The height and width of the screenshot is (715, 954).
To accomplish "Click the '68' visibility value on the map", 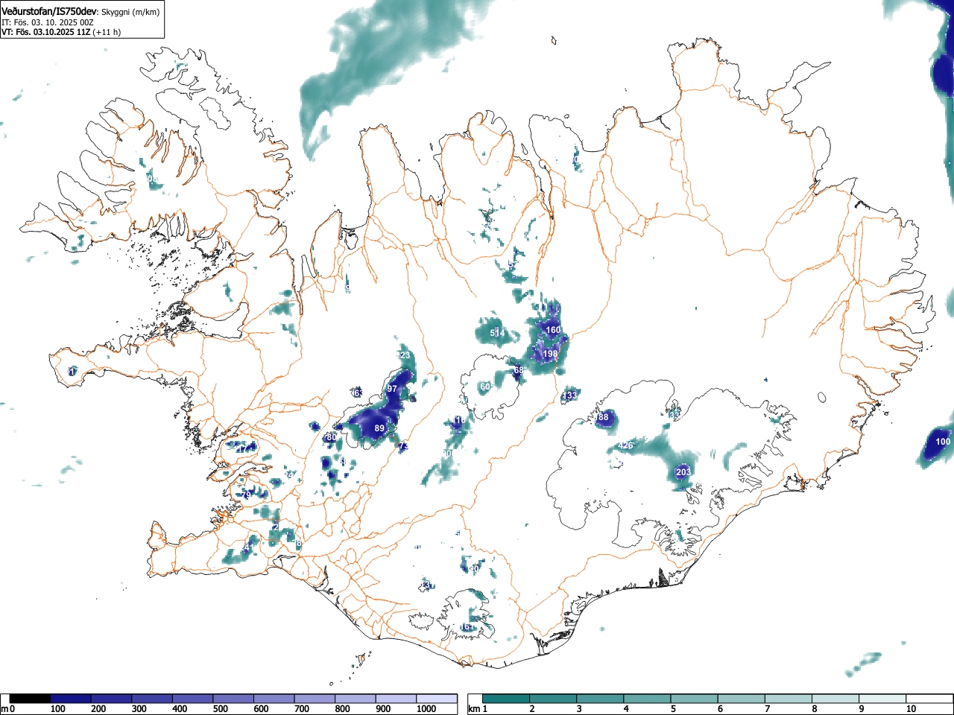I will (519, 370).
